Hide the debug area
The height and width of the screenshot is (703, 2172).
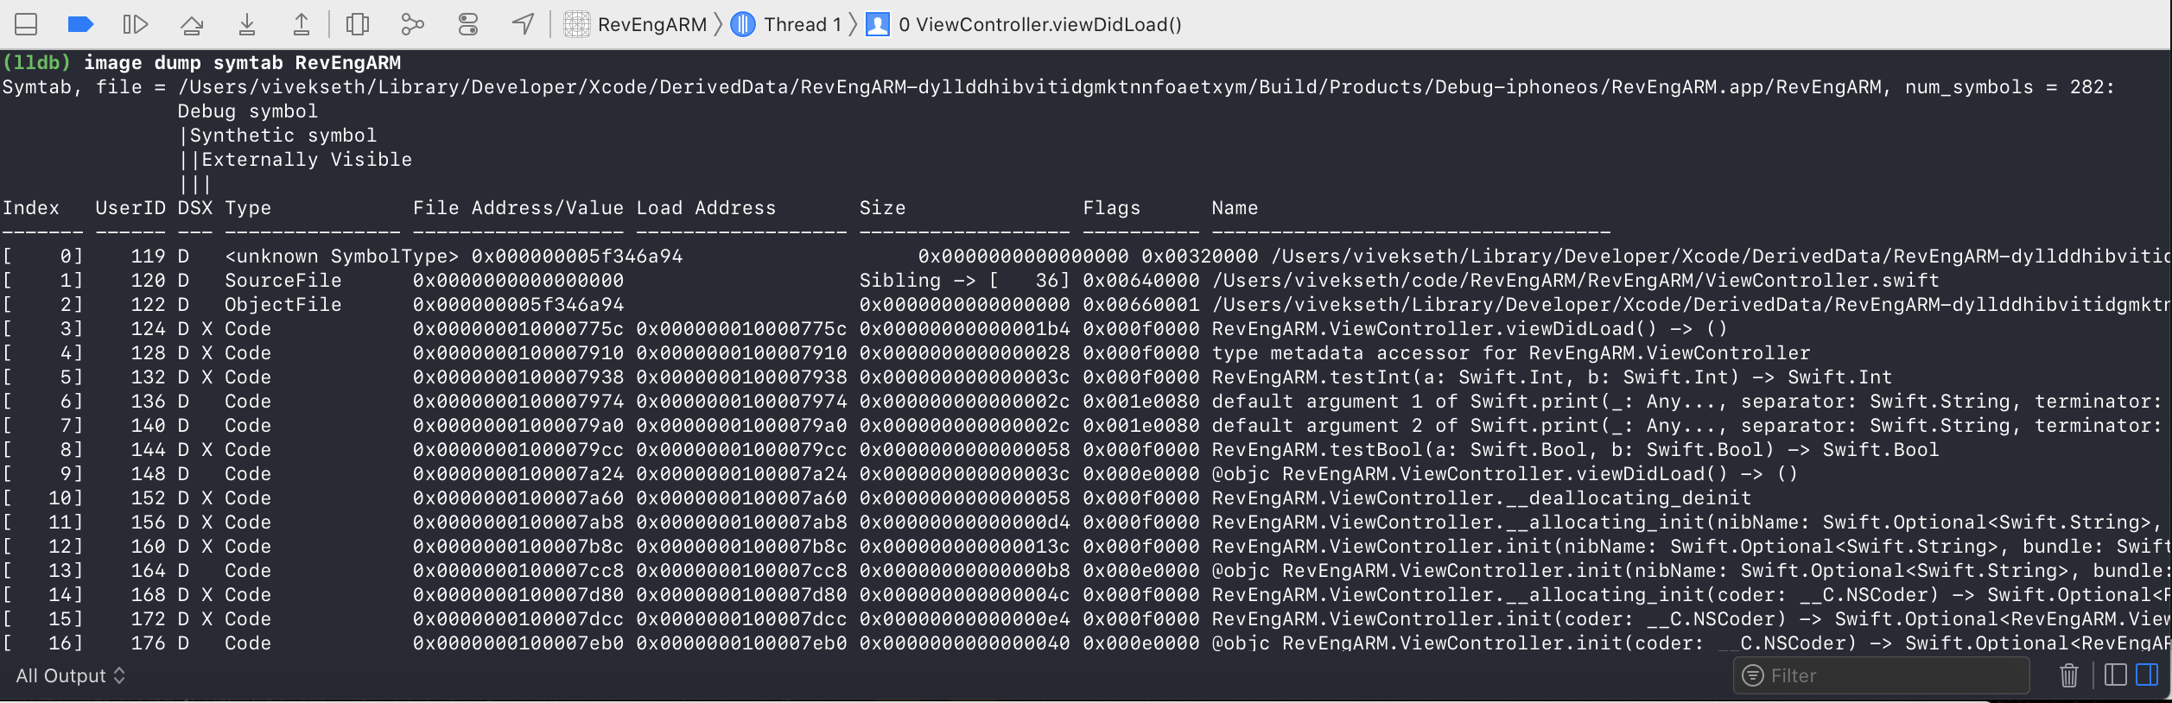pyautogui.click(x=26, y=24)
